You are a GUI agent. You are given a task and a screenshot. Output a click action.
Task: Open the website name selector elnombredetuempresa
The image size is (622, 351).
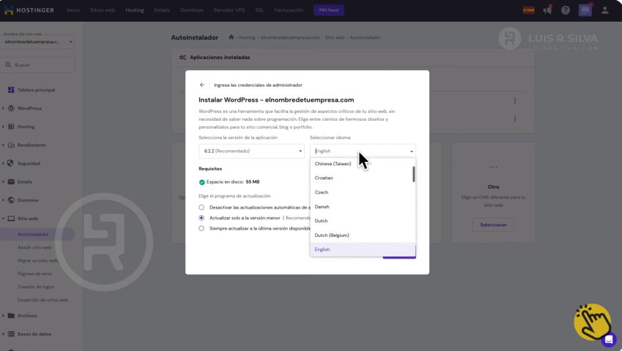point(38,41)
